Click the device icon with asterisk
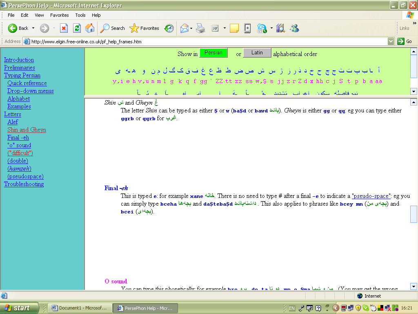 [247, 28]
